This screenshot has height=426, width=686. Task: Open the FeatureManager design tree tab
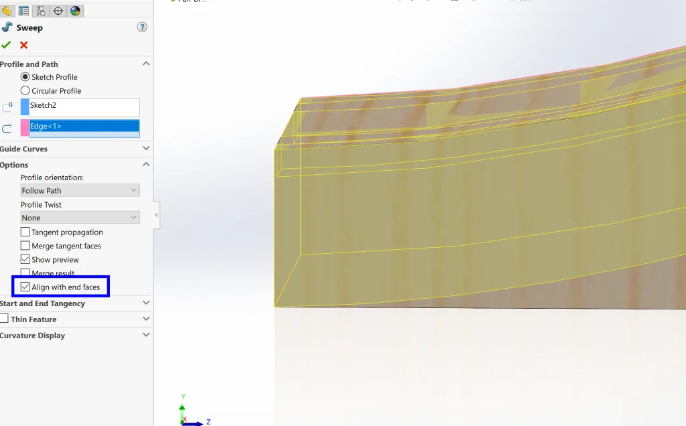coord(7,11)
